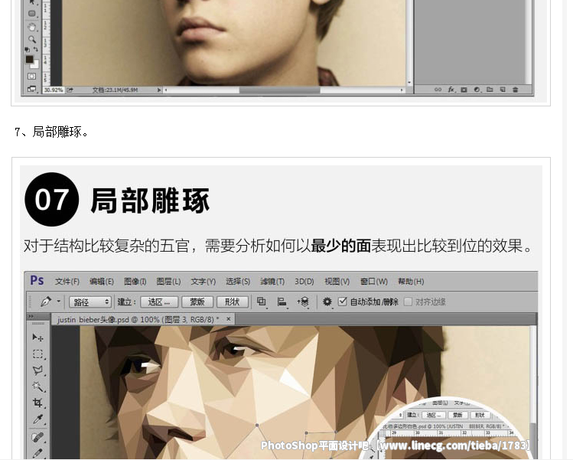Click 选区 button inside magnified inset
This screenshot has width=573, height=460.
click(x=434, y=415)
